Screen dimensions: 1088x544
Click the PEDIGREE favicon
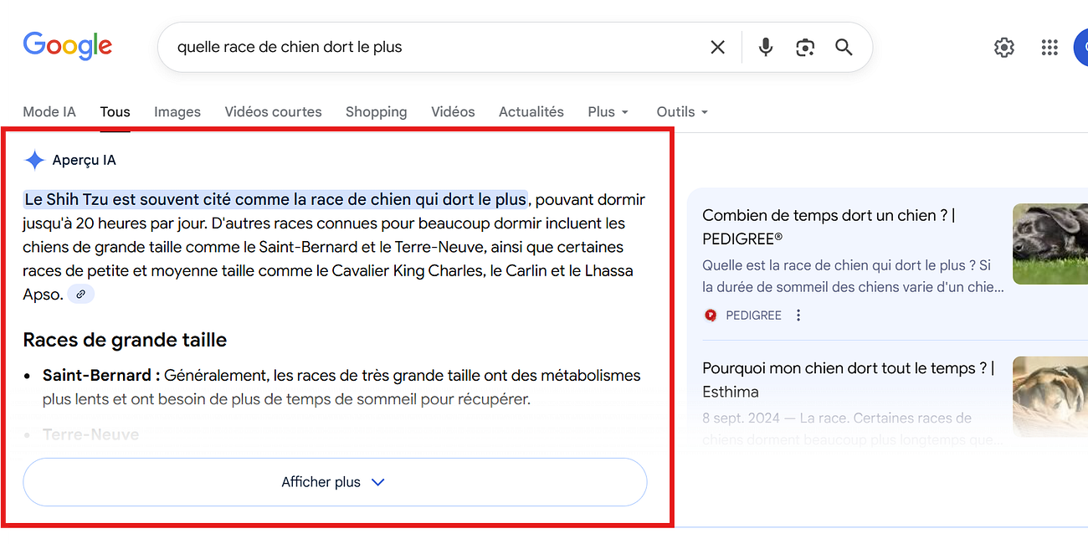pos(711,316)
